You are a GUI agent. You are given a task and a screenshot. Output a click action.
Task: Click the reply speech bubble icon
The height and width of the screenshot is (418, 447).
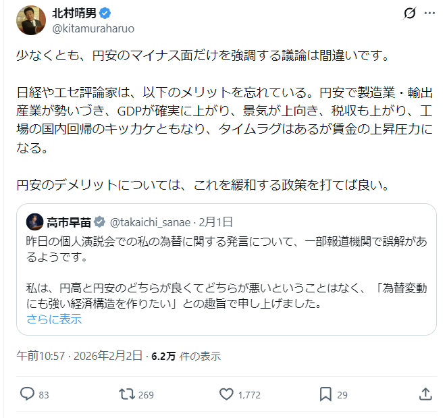point(27,394)
